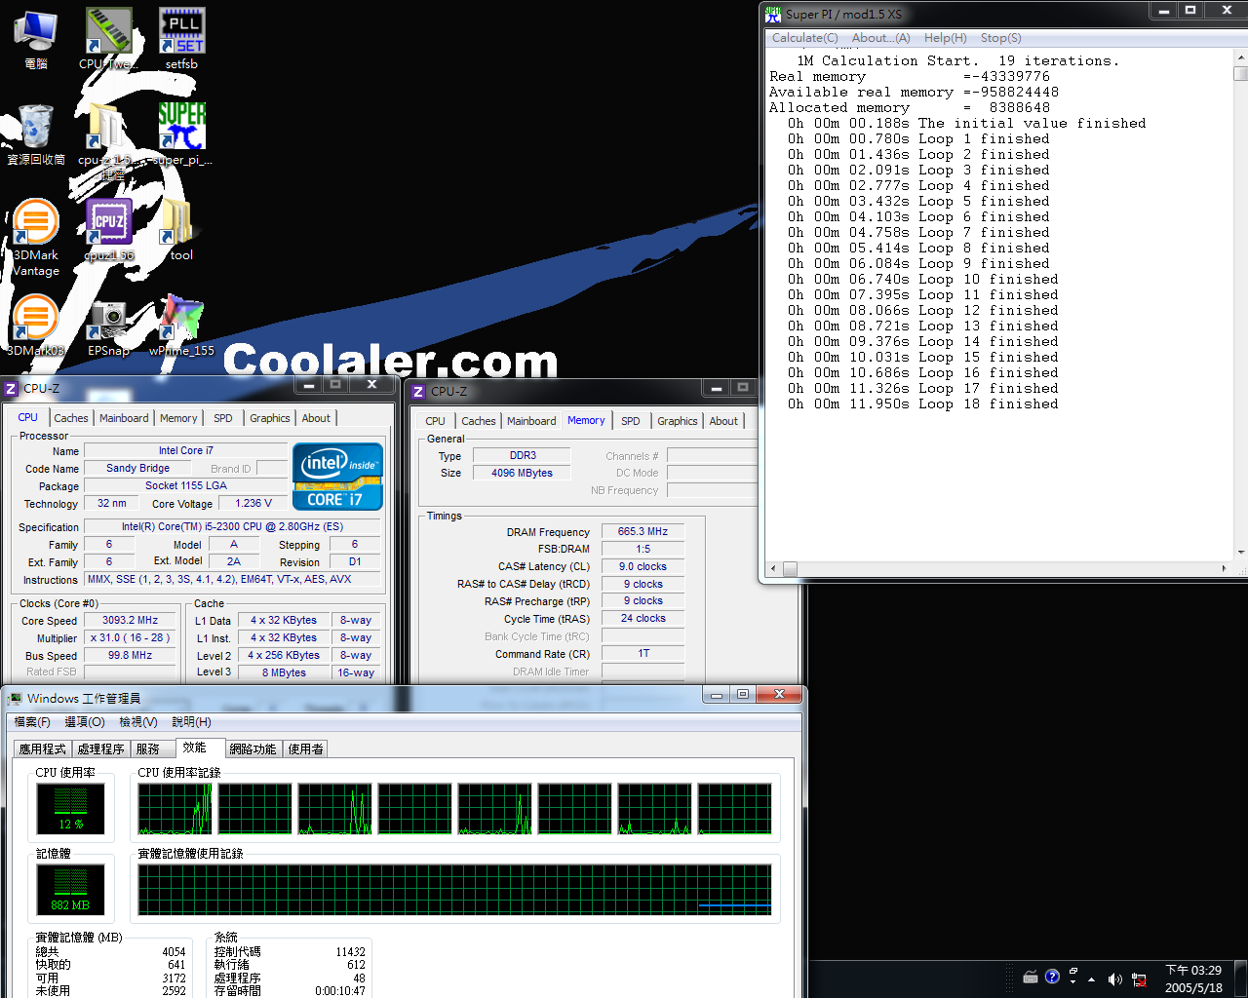
Task: Open the Help(H) menu in Super PI
Action: [x=945, y=38]
